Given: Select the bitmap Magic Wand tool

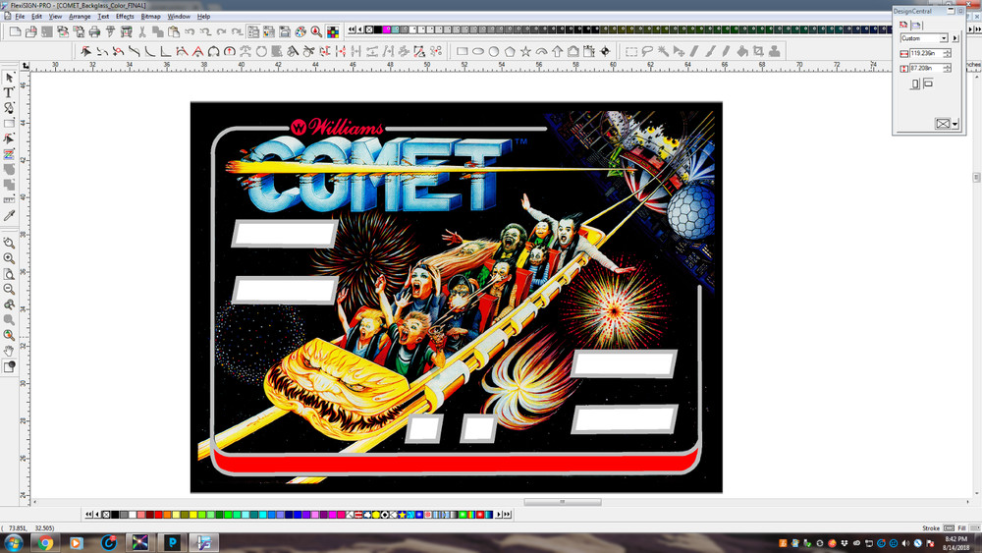Looking at the screenshot, I should click(x=663, y=51).
